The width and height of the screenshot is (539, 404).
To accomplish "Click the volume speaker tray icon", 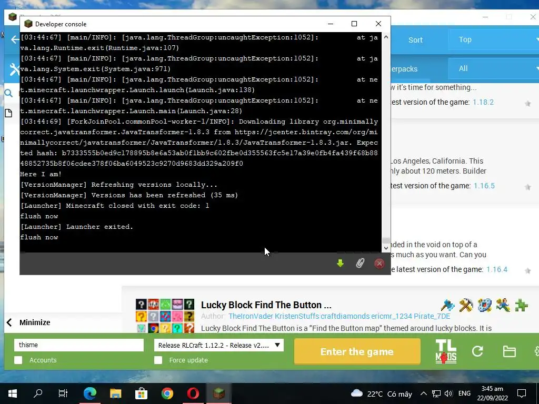I will click(x=448, y=393).
